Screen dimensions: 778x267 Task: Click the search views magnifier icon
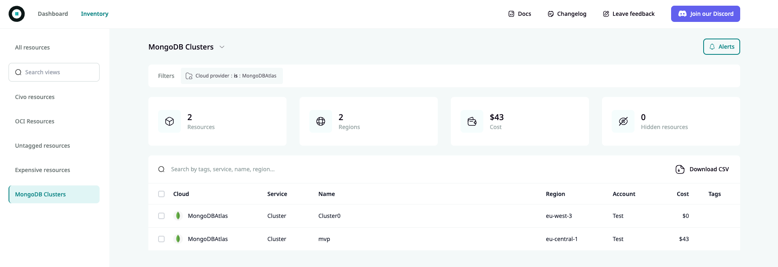tap(18, 72)
